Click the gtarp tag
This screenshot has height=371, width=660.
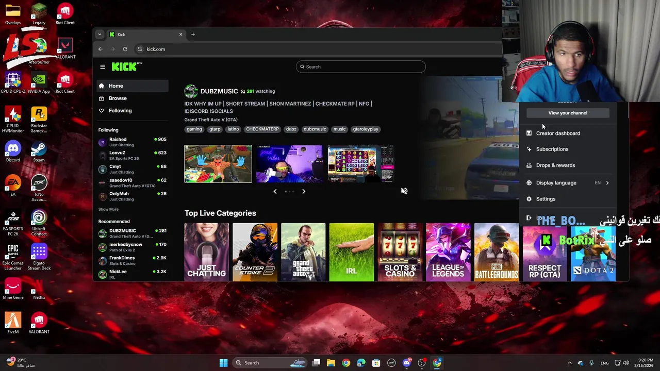(x=215, y=129)
